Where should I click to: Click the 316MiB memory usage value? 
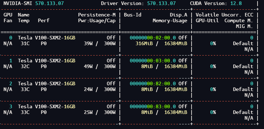click(144, 44)
